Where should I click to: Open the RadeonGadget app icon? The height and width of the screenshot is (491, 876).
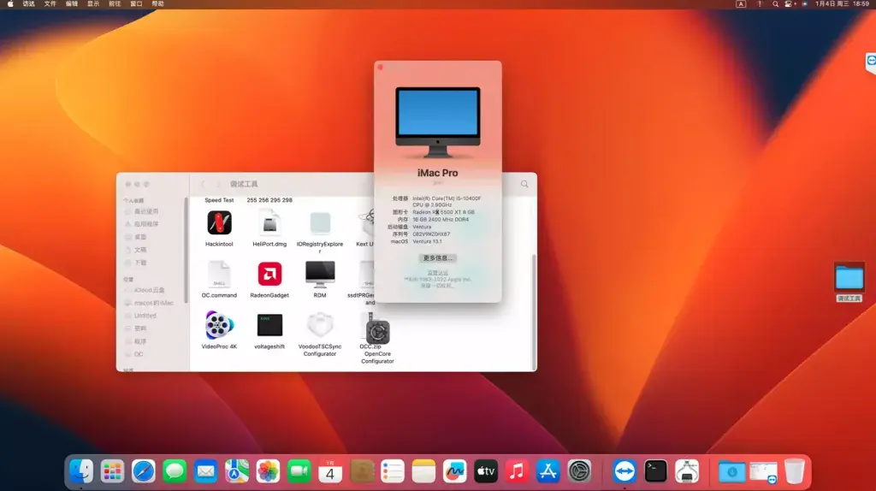point(269,275)
